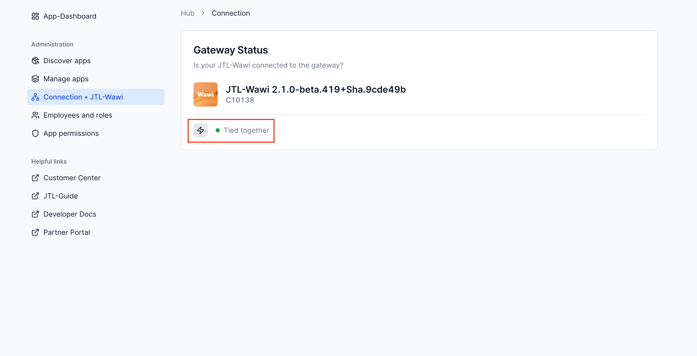697x356 pixels.
Task: Click Customer Center external link icon
Action: click(x=35, y=178)
